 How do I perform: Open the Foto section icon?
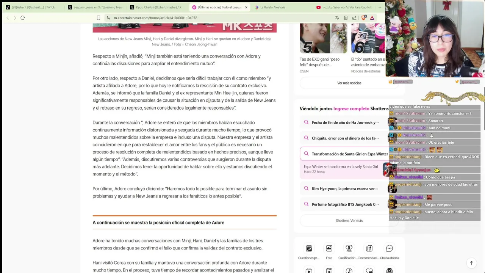tap(329, 248)
